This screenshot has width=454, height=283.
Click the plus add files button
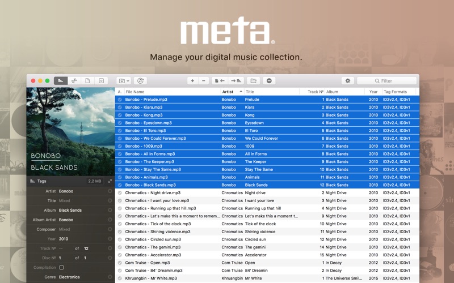point(192,81)
